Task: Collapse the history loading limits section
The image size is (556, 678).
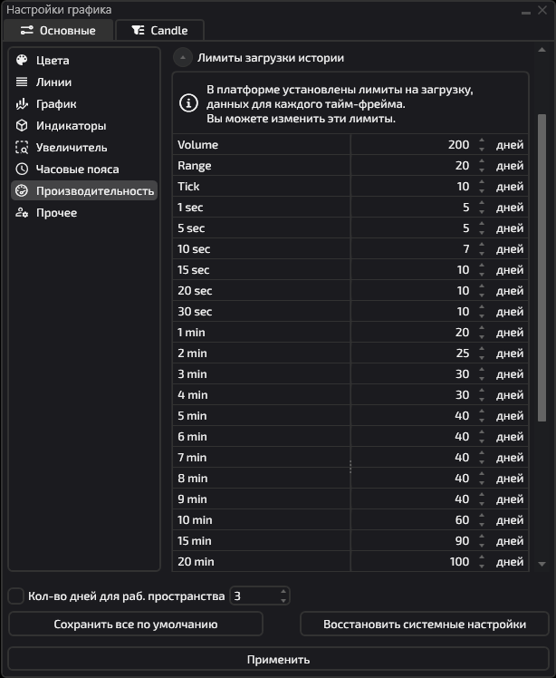Action: pos(183,58)
